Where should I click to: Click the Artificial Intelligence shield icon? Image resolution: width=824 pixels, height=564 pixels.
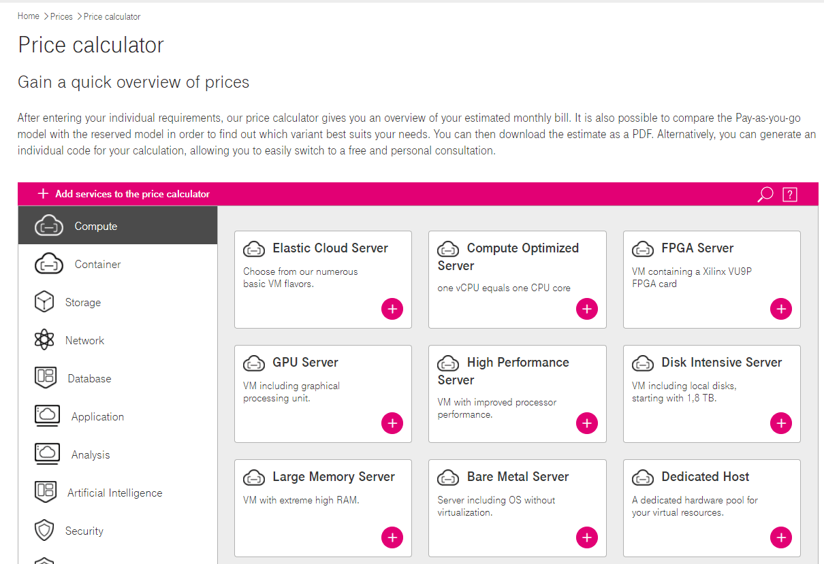tap(46, 493)
